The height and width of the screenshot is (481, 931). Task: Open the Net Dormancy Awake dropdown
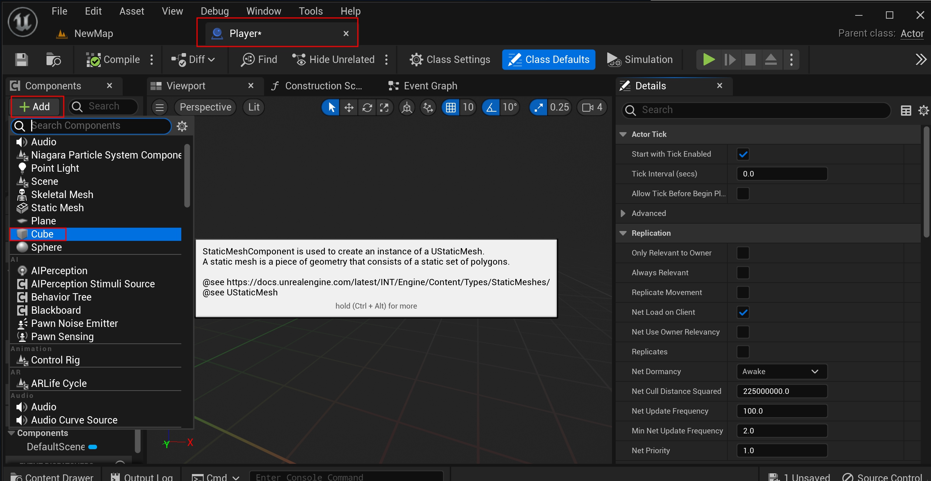coord(782,372)
